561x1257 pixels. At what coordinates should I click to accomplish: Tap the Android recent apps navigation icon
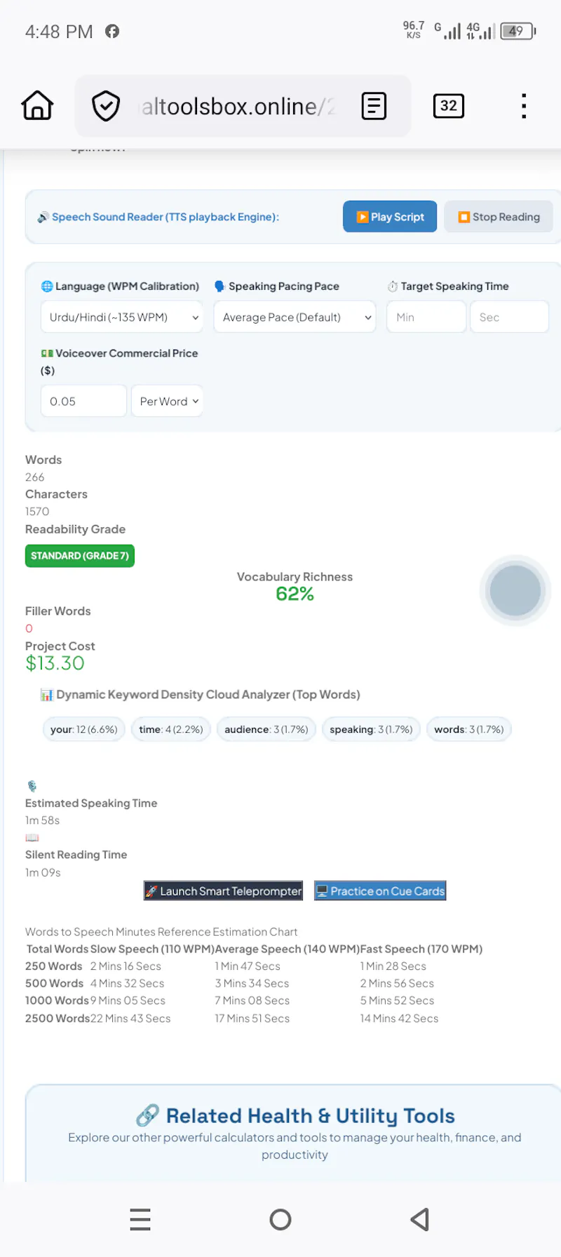140,1219
